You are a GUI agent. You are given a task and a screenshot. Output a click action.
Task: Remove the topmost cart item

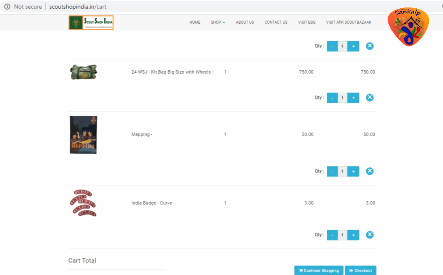click(x=370, y=46)
